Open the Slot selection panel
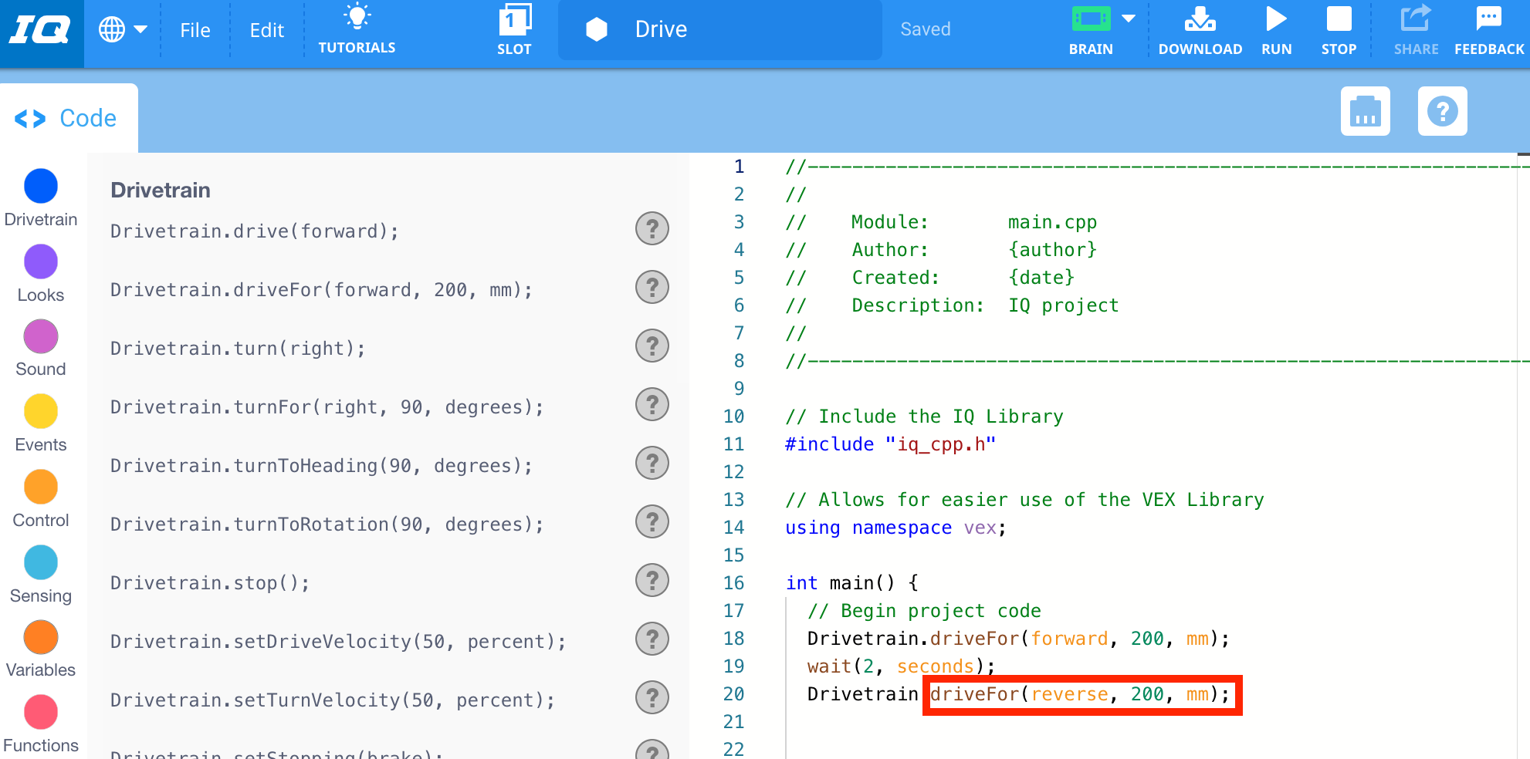1530x759 pixels. click(x=514, y=29)
